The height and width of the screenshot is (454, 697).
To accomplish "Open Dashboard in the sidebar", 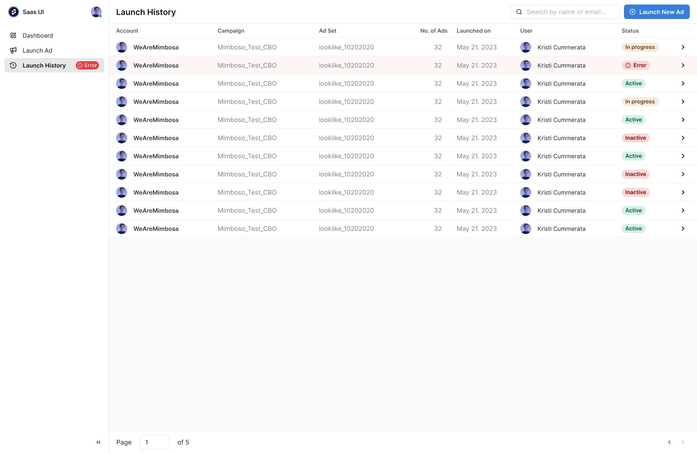I will click(x=54, y=35).
